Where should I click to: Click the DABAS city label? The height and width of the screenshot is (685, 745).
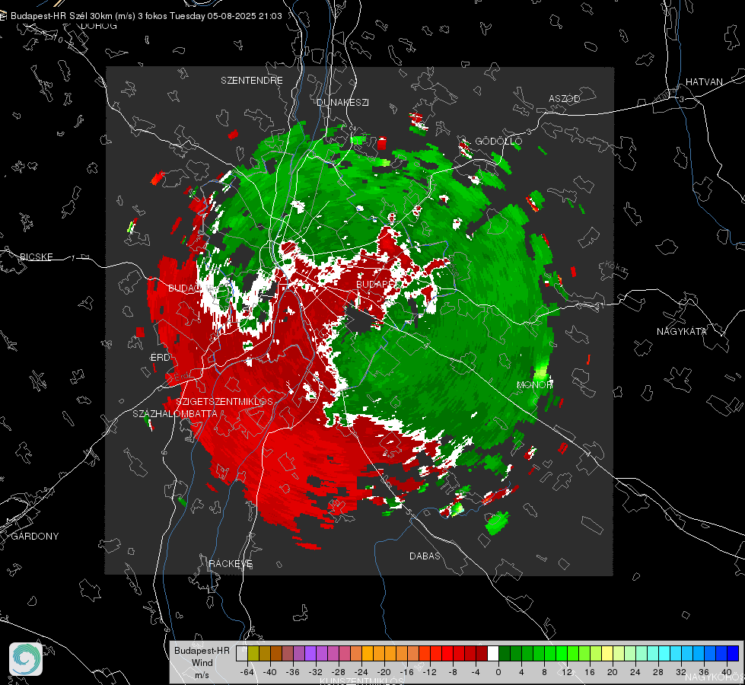click(x=425, y=556)
